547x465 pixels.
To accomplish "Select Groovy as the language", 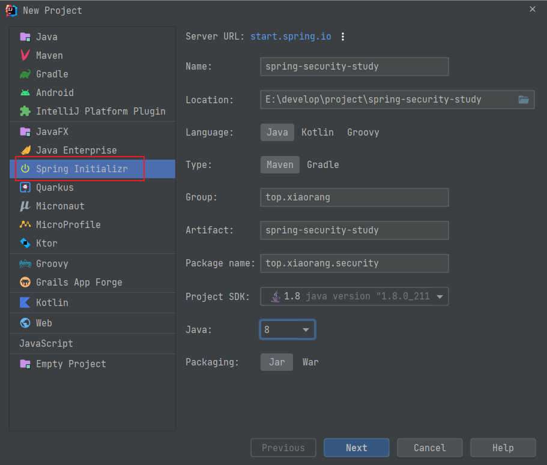I will click(363, 132).
